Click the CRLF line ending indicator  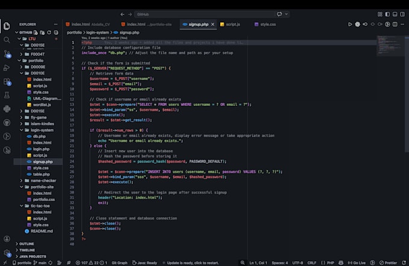click(312, 263)
